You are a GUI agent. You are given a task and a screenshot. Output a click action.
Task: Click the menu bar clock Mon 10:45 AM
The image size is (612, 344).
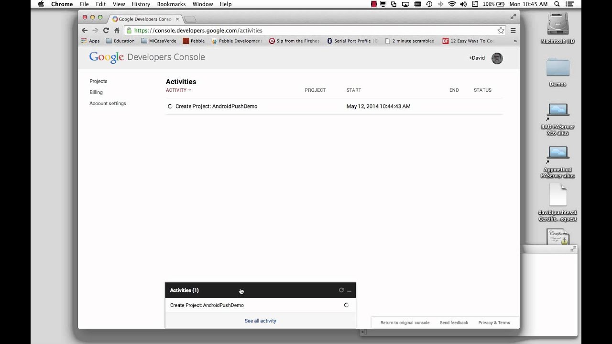coord(528,4)
